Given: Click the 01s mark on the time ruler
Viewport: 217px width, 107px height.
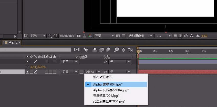Looking at the screenshot, I should pos(154,51).
